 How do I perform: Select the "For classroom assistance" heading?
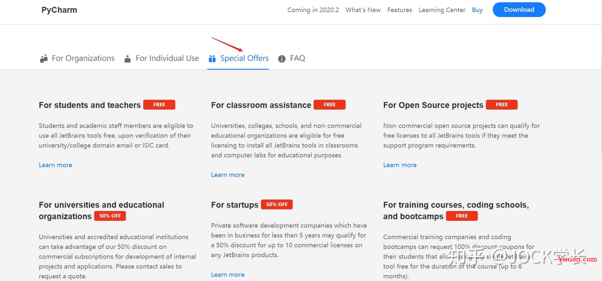coord(261,105)
